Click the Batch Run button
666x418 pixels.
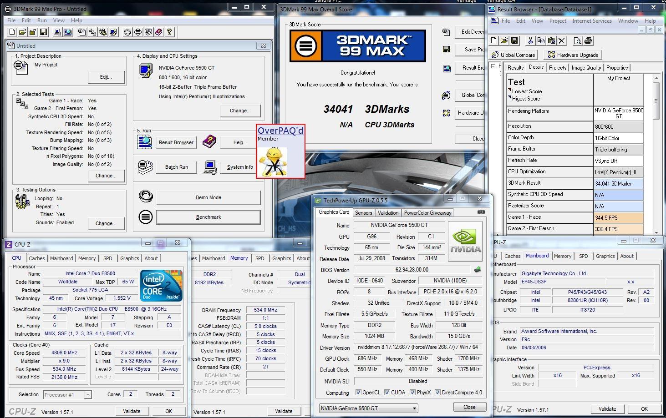[x=176, y=167]
